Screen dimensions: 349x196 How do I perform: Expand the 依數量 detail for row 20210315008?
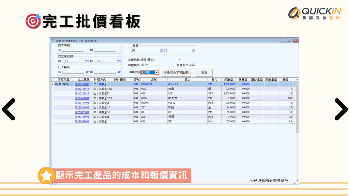point(95,84)
